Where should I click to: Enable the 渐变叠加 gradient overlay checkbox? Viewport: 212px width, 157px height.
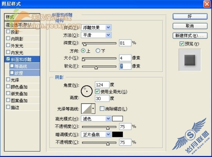[x=8, y=94]
